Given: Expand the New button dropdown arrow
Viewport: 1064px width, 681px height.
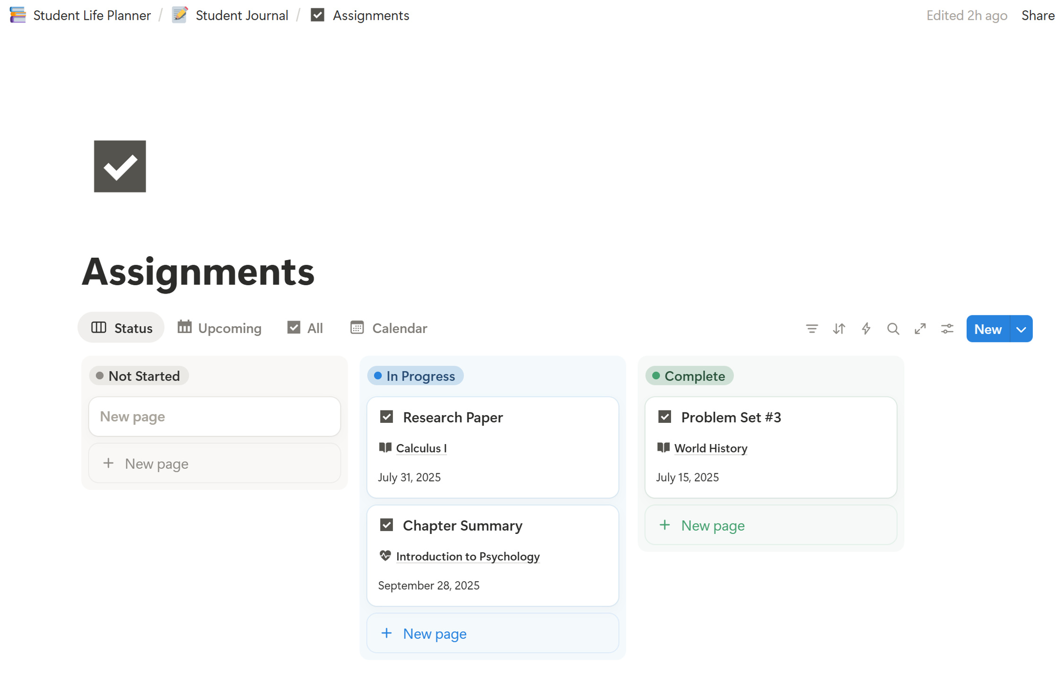Looking at the screenshot, I should coord(1021,329).
